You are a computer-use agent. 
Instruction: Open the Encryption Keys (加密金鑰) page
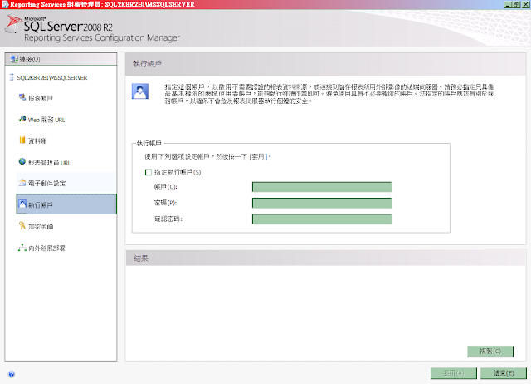click(41, 227)
